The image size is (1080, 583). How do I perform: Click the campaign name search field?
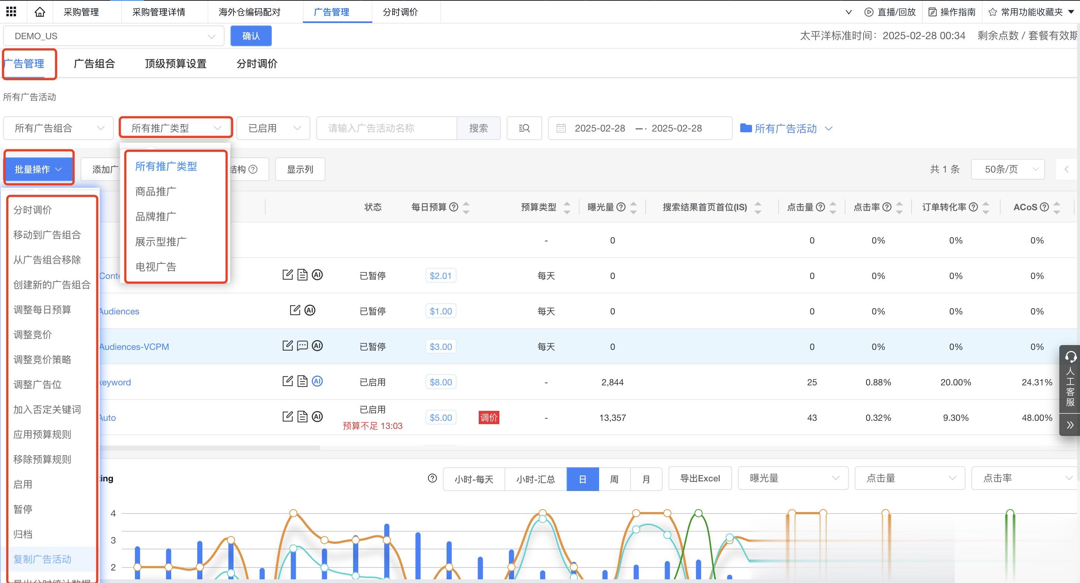pyautogui.click(x=386, y=128)
